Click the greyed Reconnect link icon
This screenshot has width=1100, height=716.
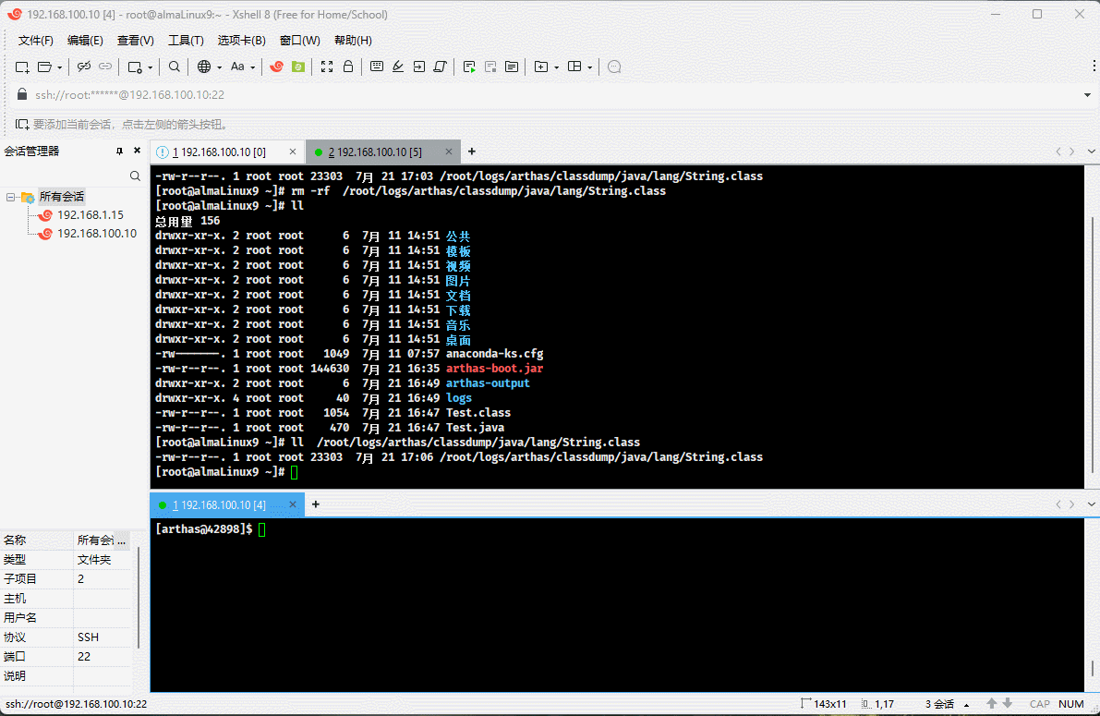105,67
